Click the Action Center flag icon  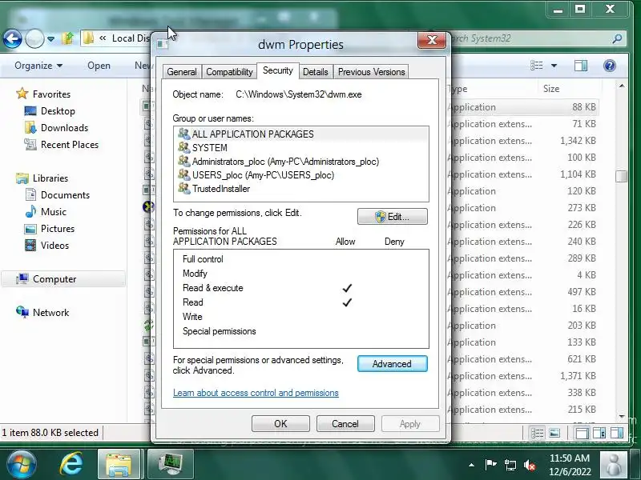[x=490, y=464]
